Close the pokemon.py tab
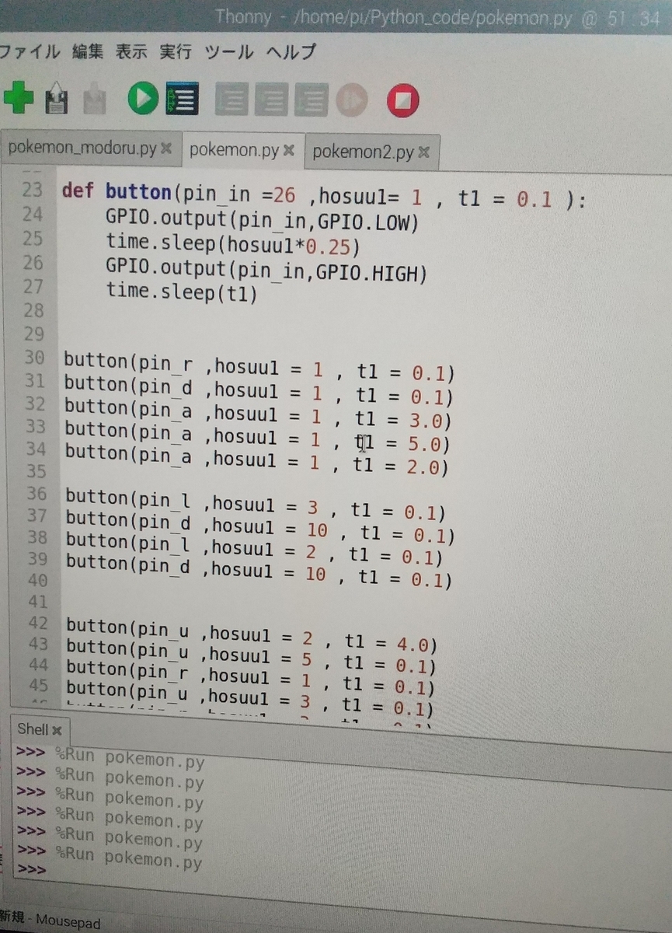 (289, 149)
